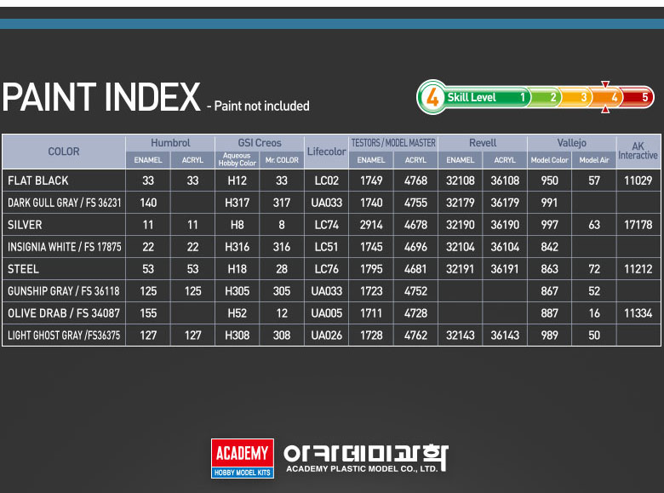The image size is (664, 493).
Task: Click the red Academy Hobby Model Kits logo
Action: pos(243,458)
